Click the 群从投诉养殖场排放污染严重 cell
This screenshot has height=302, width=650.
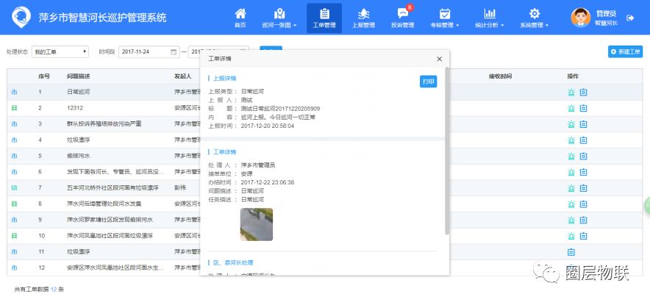pos(104,124)
